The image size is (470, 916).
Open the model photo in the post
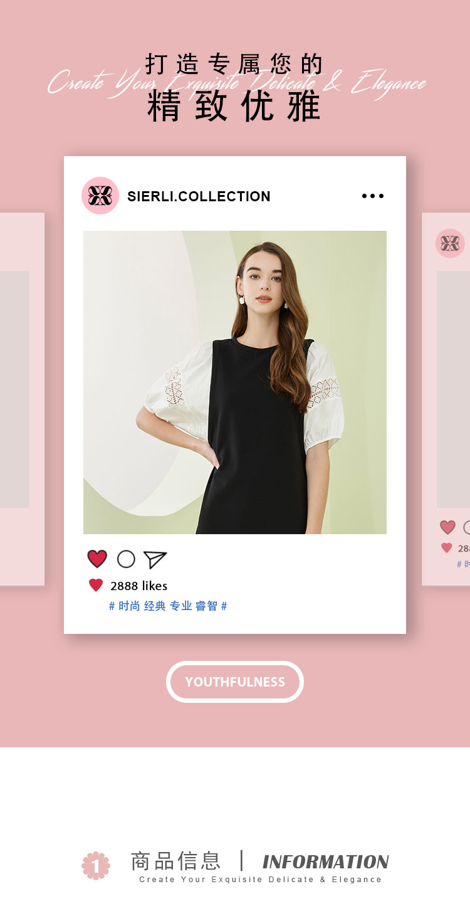click(x=235, y=382)
